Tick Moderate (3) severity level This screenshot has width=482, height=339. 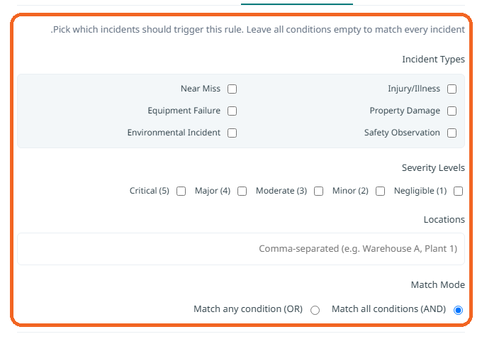point(318,191)
